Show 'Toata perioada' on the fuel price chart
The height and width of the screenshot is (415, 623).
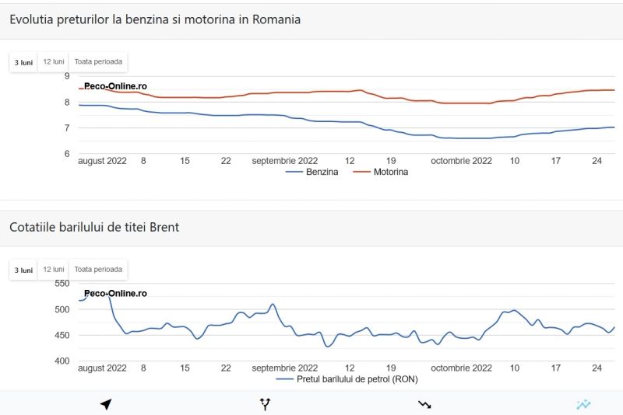click(x=98, y=61)
